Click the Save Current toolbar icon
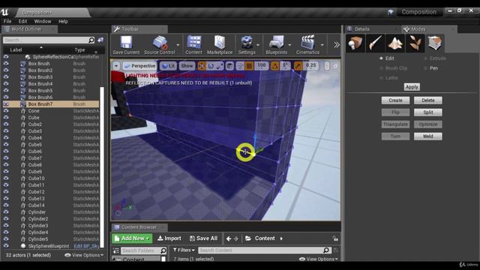Image resolution: width=480 pixels, height=270 pixels. (126, 45)
